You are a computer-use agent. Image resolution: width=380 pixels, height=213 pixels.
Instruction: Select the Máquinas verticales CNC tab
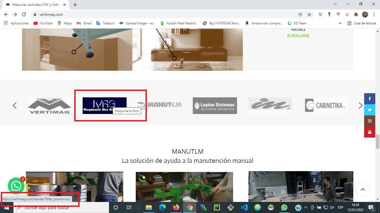36,5
